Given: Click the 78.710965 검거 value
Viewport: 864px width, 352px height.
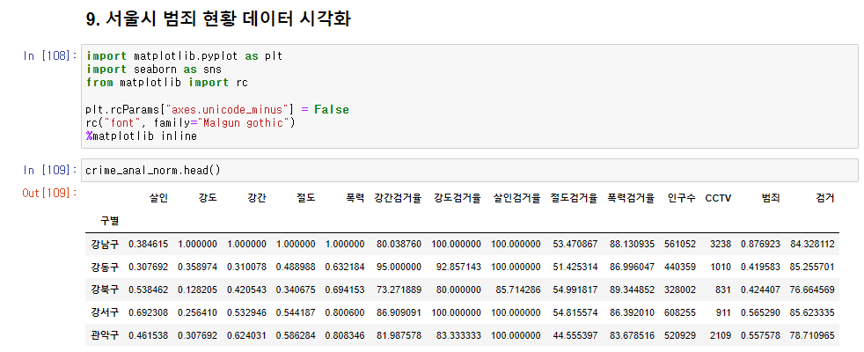Looking at the screenshot, I should click(x=812, y=335).
